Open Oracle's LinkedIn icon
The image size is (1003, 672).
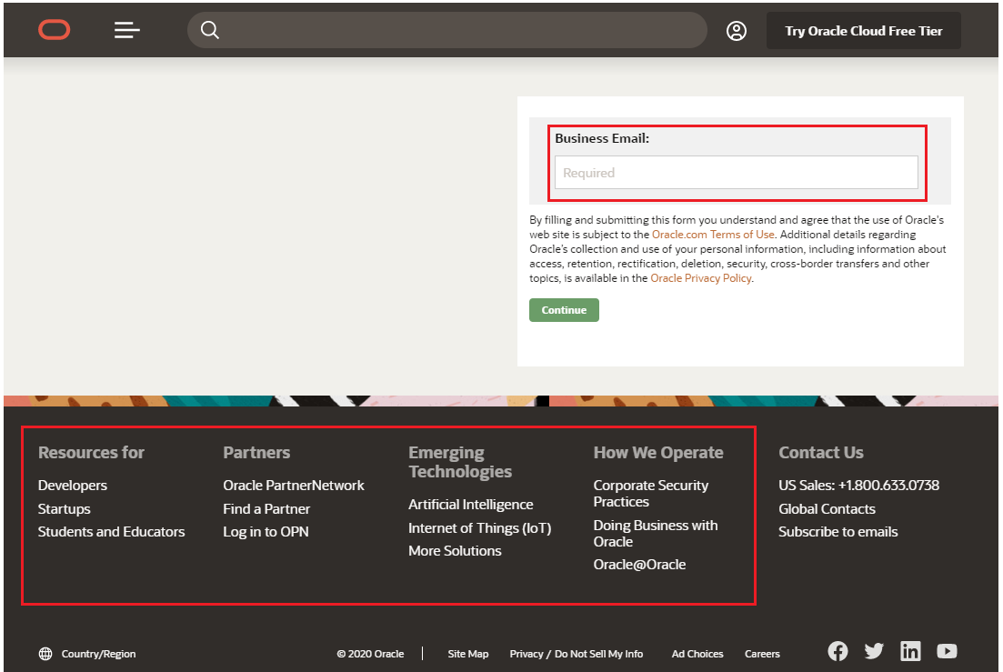(x=910, y=651)
